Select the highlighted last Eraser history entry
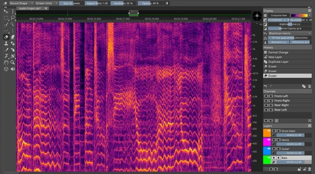Screen dimensions: 315x174 (x=288, y=76)
